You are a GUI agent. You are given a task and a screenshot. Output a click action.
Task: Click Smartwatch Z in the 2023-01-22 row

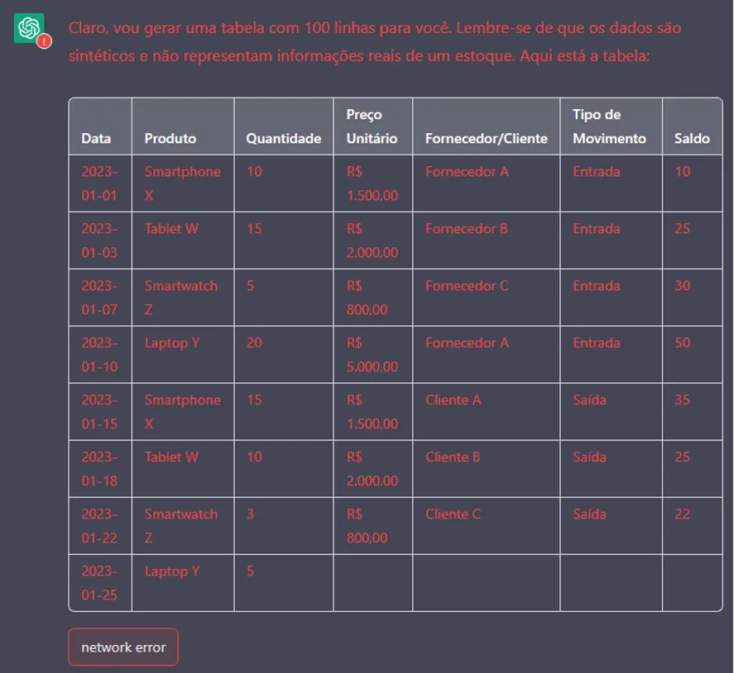click(x=181, y=526)
